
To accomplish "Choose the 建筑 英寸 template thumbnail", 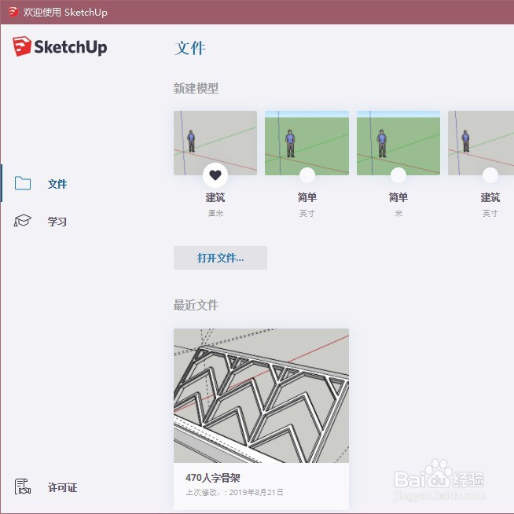I will pyautogui.click(x=481, y=143).
